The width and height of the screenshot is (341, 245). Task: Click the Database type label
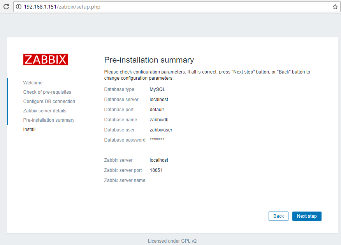(119, 89)
